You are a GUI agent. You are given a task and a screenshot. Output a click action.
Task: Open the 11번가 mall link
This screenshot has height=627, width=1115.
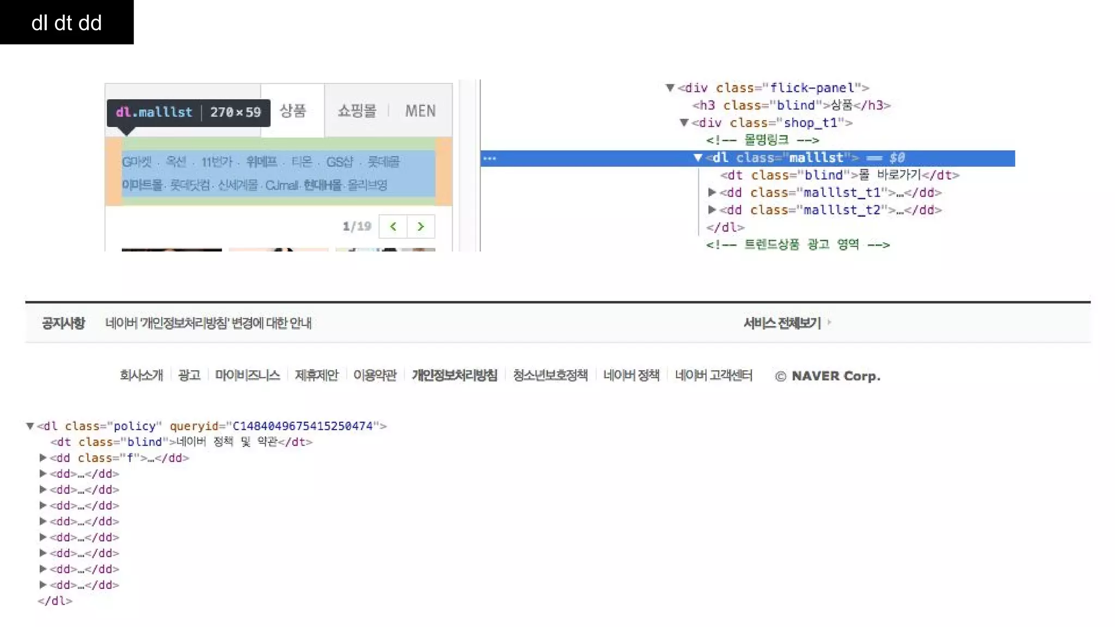(217, 162)
